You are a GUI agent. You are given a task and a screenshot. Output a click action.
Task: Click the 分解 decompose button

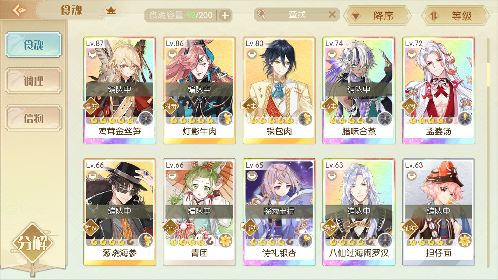tap(32, 243)
